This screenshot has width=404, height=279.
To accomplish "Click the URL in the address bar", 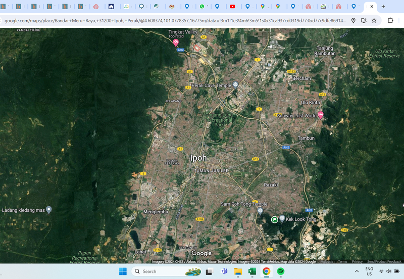I will [175, 21].
